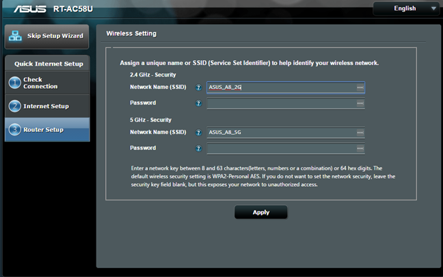
Task: Click the ellipsis icon in 5 GHz SSID field
Action: pos(360,133)
